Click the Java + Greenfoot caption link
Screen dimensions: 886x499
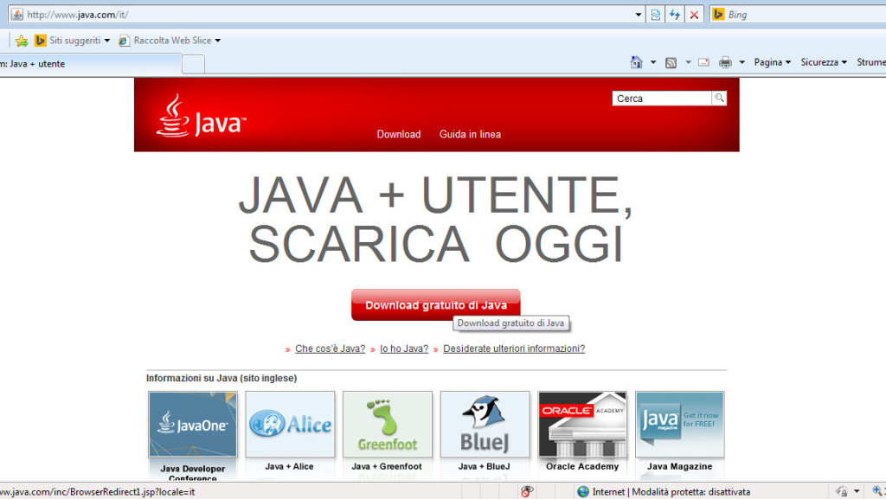(x=387, y=466)
